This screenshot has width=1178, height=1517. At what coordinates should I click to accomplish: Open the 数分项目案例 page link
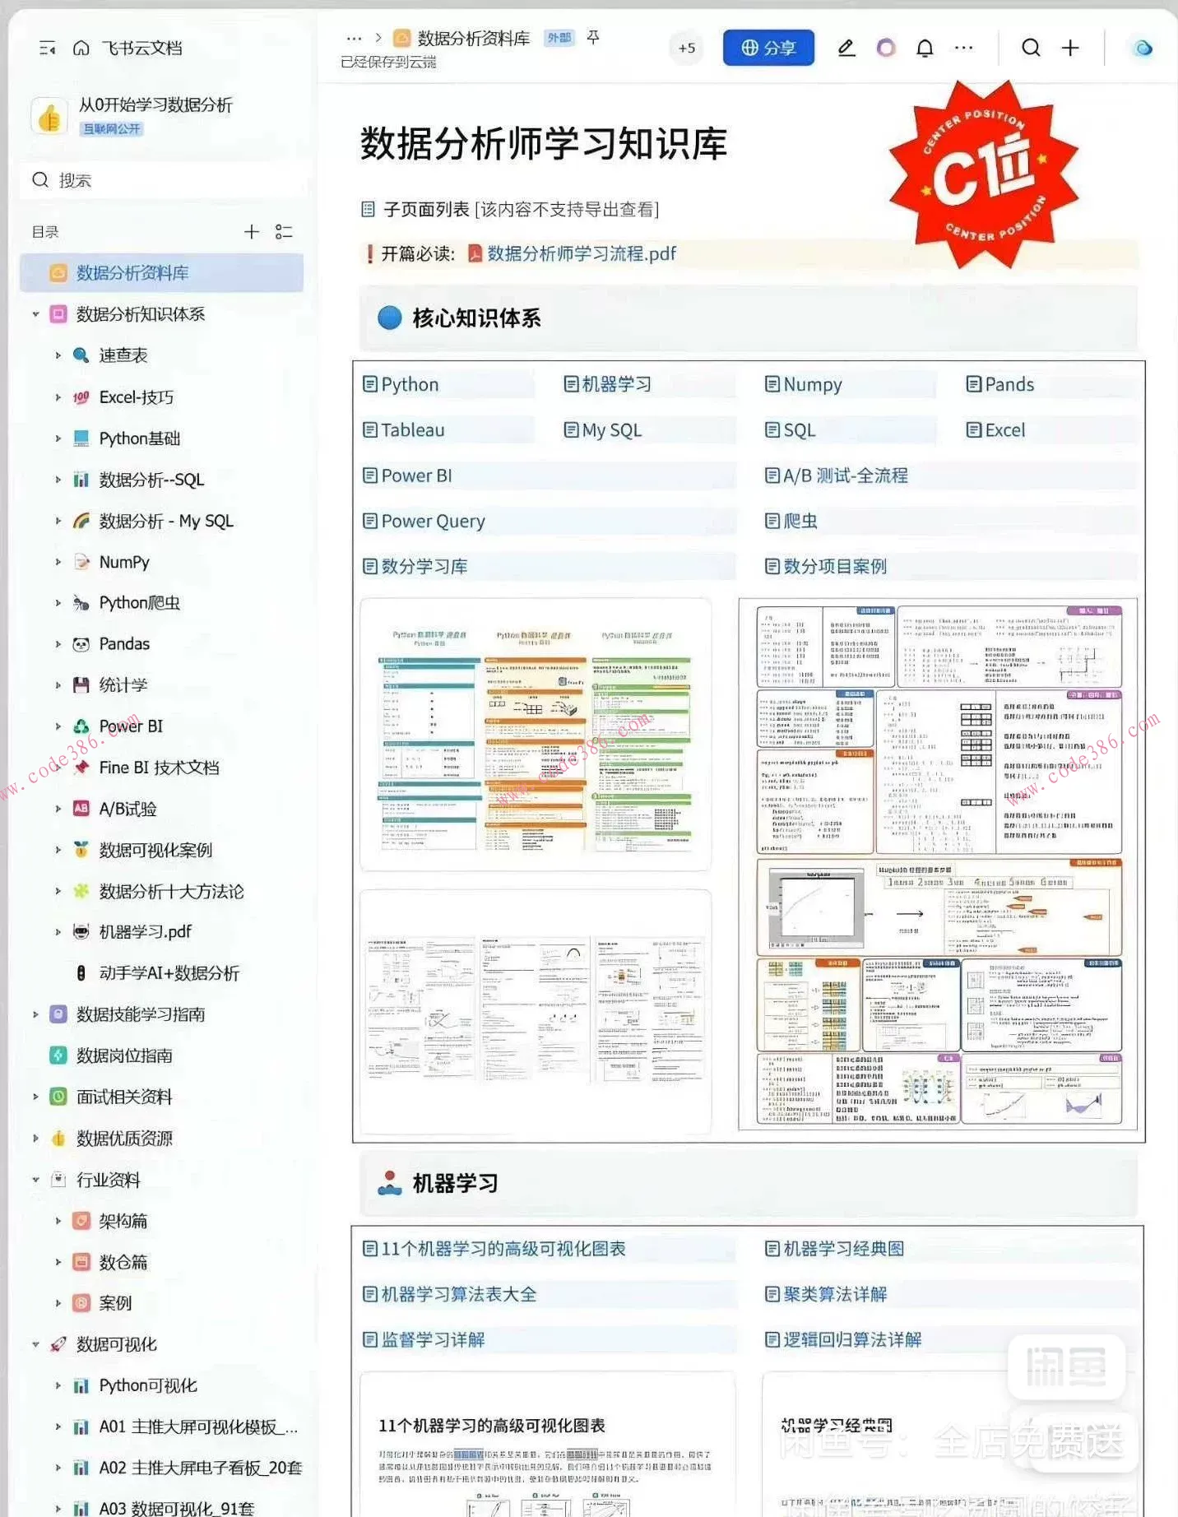(834, 566)
